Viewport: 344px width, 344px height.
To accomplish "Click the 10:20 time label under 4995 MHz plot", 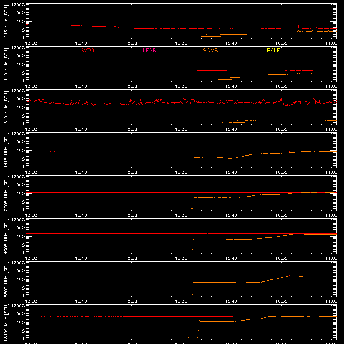I will [131, 258].
